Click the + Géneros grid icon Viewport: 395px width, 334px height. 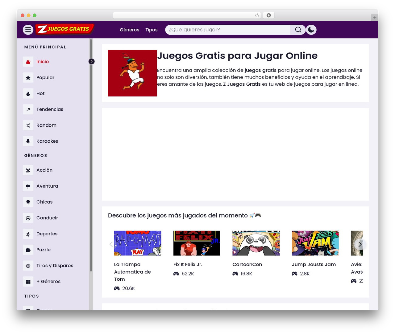[x=28, y=282]
